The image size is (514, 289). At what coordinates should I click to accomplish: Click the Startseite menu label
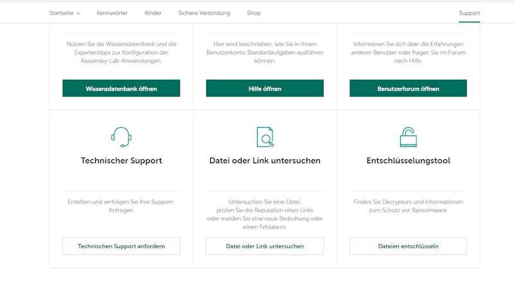point(62,13)
